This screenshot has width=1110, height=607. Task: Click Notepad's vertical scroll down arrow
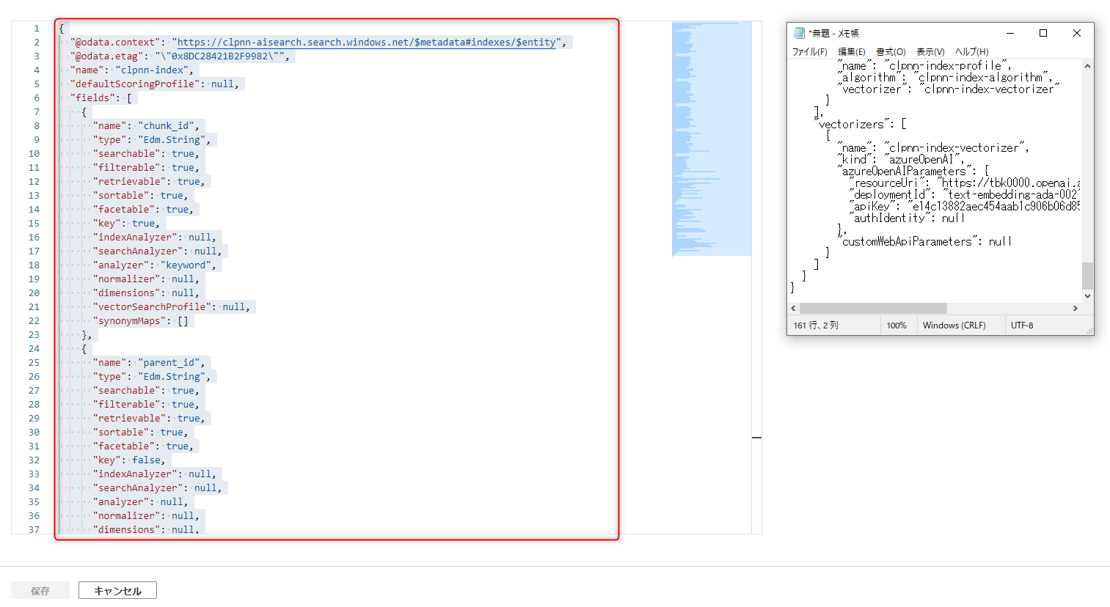[x=1087, y=296]
